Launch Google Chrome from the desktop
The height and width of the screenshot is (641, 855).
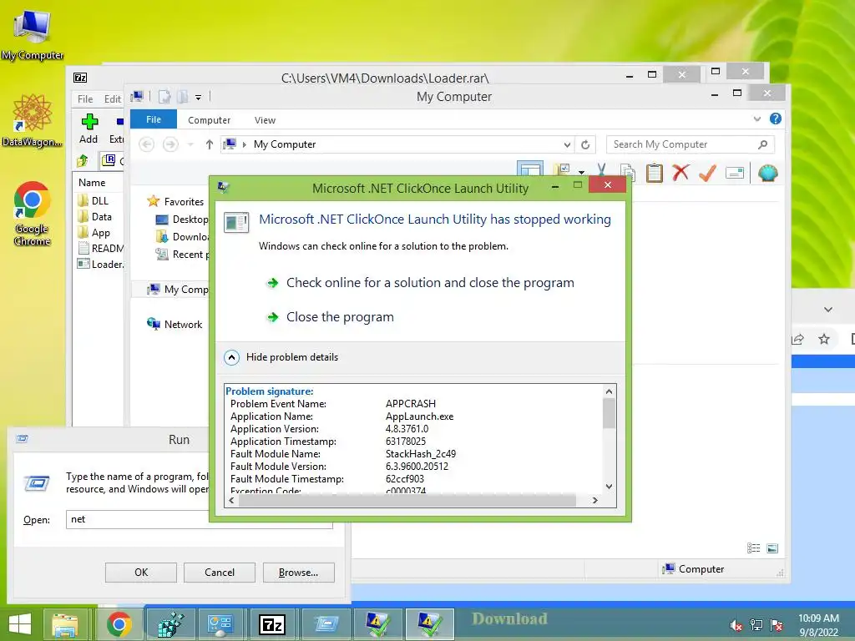tap(33, 213)
